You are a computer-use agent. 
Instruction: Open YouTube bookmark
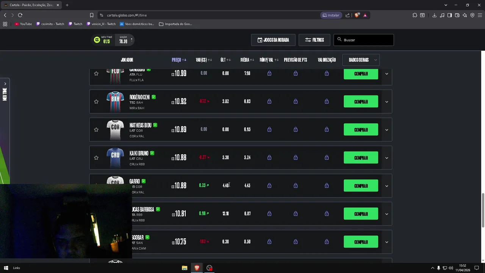(23, 24)
